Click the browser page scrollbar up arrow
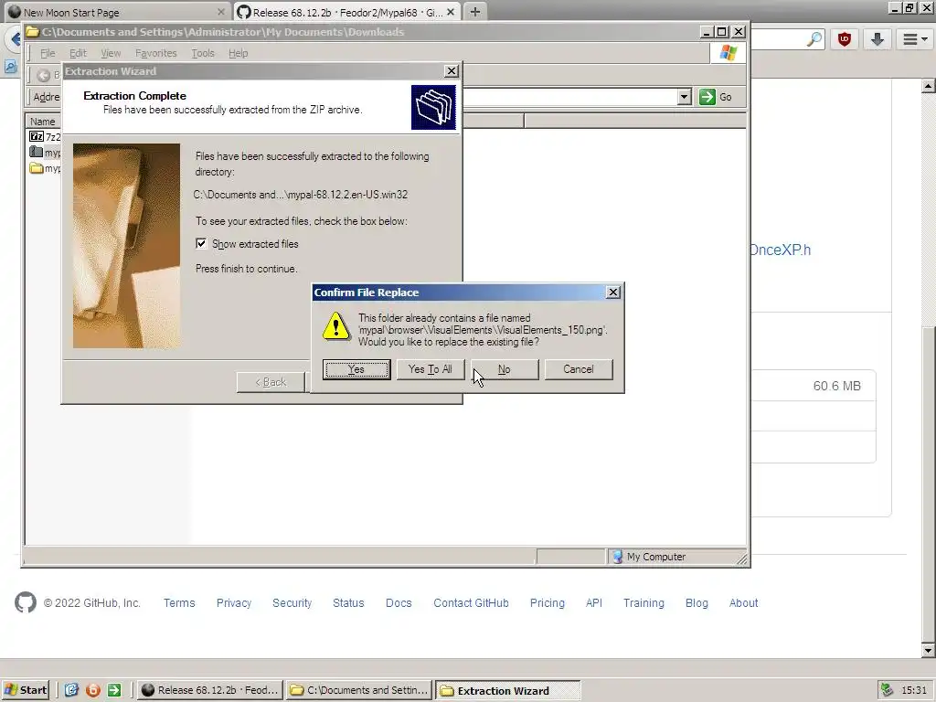 pyautogui.click(x=928, y=87)
